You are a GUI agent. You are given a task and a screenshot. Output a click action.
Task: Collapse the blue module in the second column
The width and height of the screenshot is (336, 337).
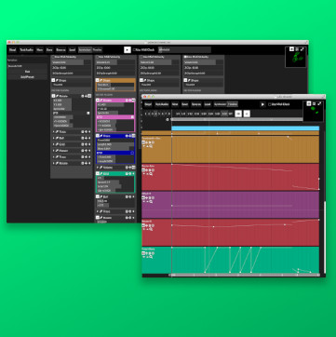coord(98,136)
